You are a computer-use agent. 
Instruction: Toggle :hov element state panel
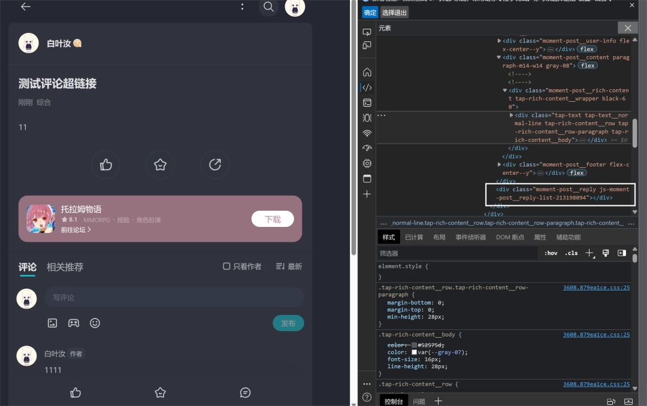tap(551, 253)
